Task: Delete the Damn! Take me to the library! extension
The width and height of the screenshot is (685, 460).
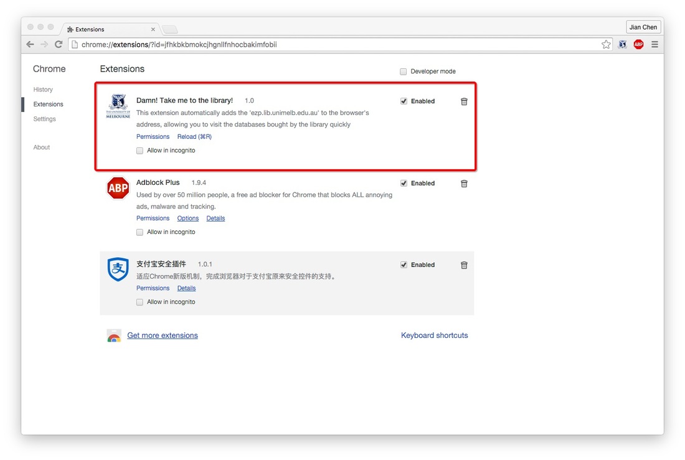Action: (x=464, y=101)
